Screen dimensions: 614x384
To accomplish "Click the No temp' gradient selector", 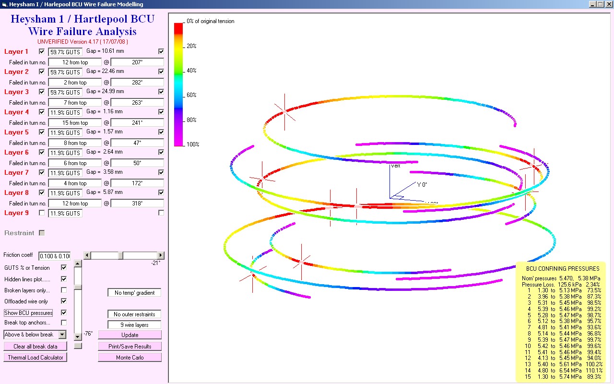I will [x=134, y=293].
